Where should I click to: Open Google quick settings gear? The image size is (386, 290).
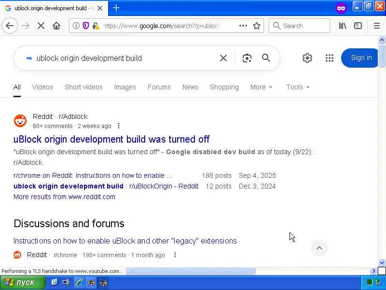coord(307,58)
